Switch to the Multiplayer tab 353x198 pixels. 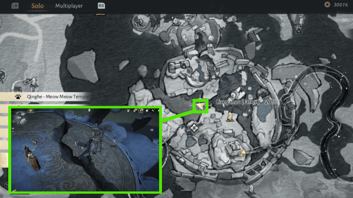coord(69,6)
